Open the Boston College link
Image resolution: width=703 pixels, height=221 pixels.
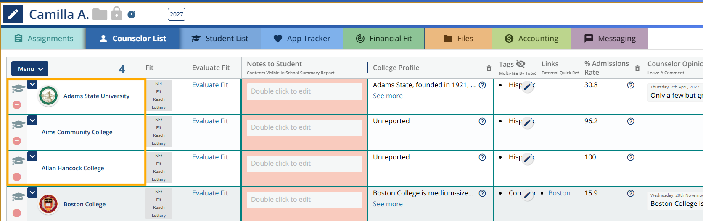pyautogui.click(x=85, y=204)
